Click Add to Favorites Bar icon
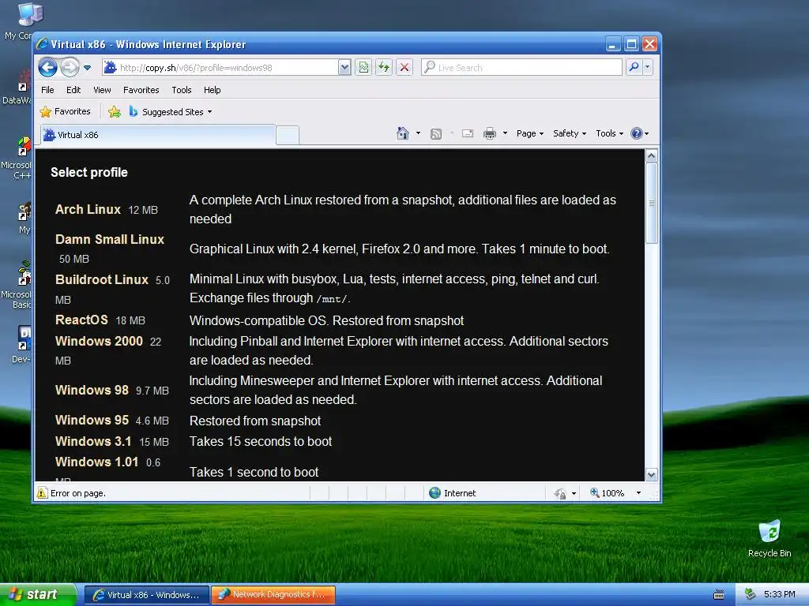Image resolution: width=809 pixels, height=606 pixels. click(115, 112)
